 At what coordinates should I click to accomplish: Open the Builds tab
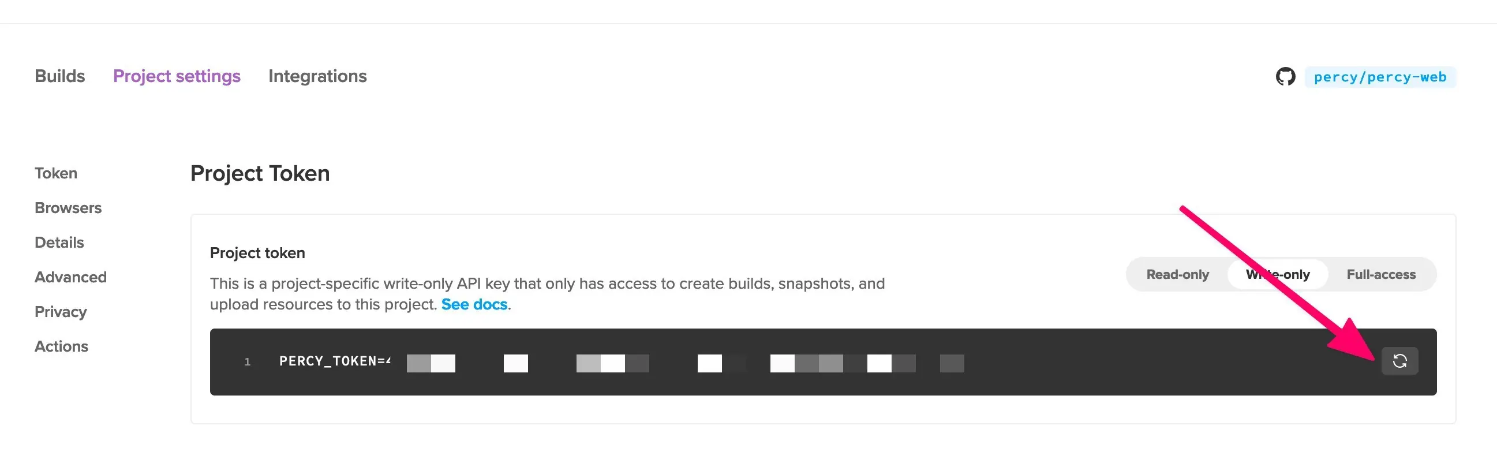60,76
